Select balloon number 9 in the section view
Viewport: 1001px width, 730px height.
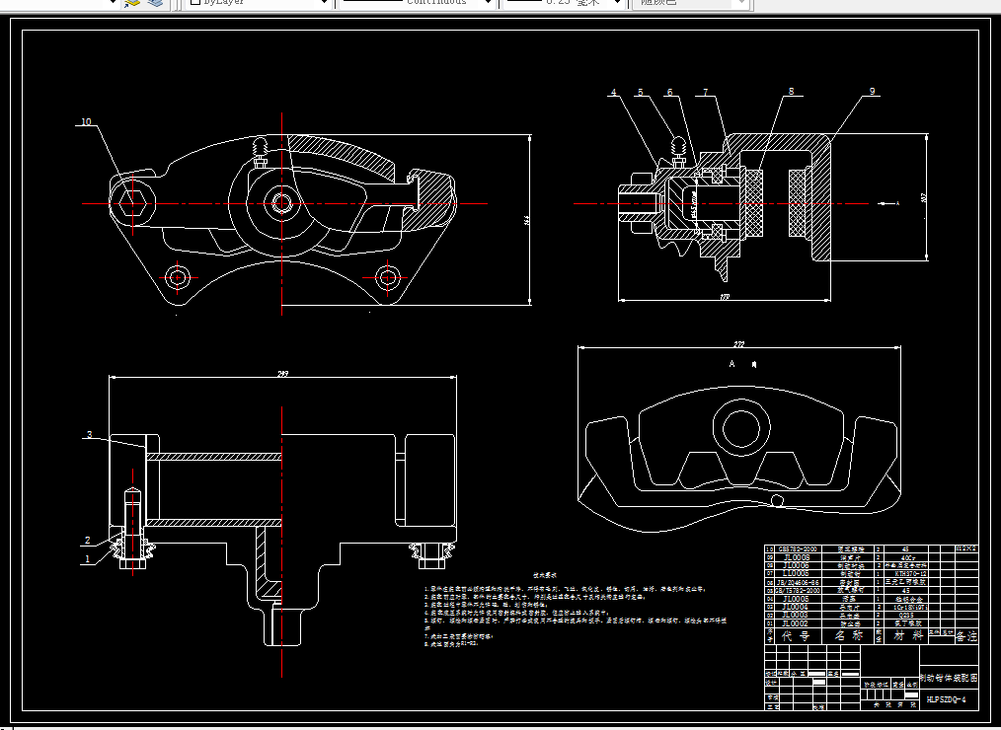(x=872, y=91)
